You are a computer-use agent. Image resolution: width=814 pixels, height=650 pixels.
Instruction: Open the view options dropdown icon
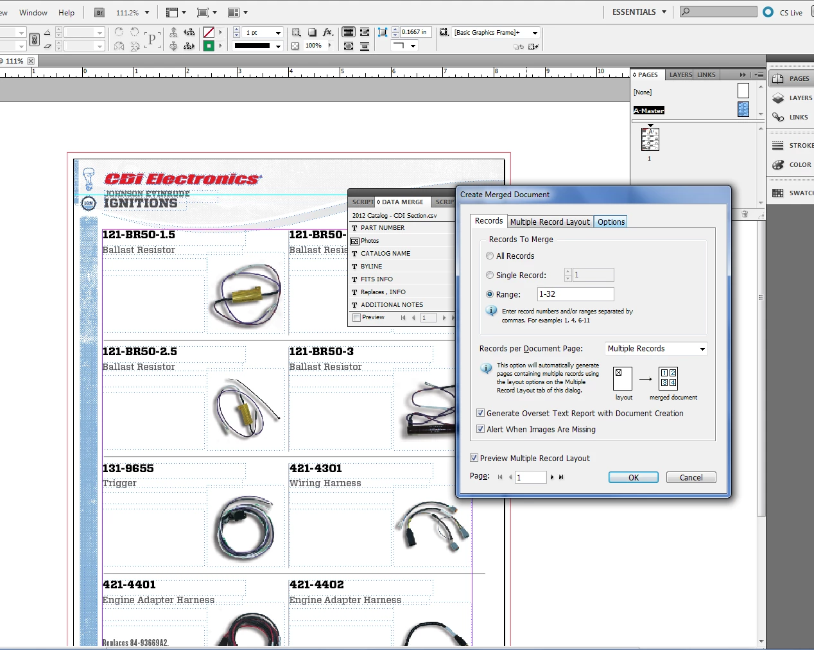[176, 12]
